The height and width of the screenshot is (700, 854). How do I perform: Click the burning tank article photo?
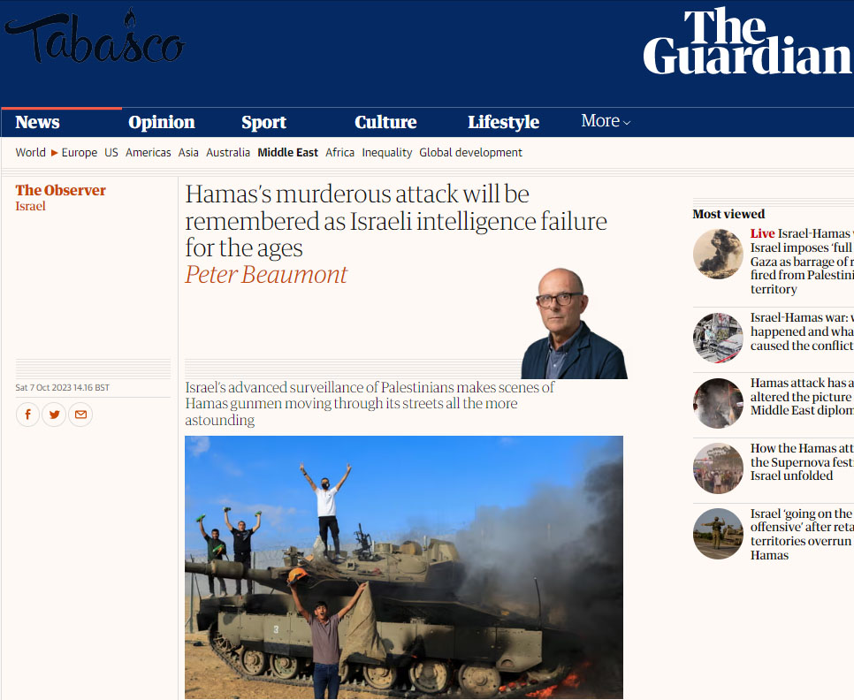coord(404,567)
